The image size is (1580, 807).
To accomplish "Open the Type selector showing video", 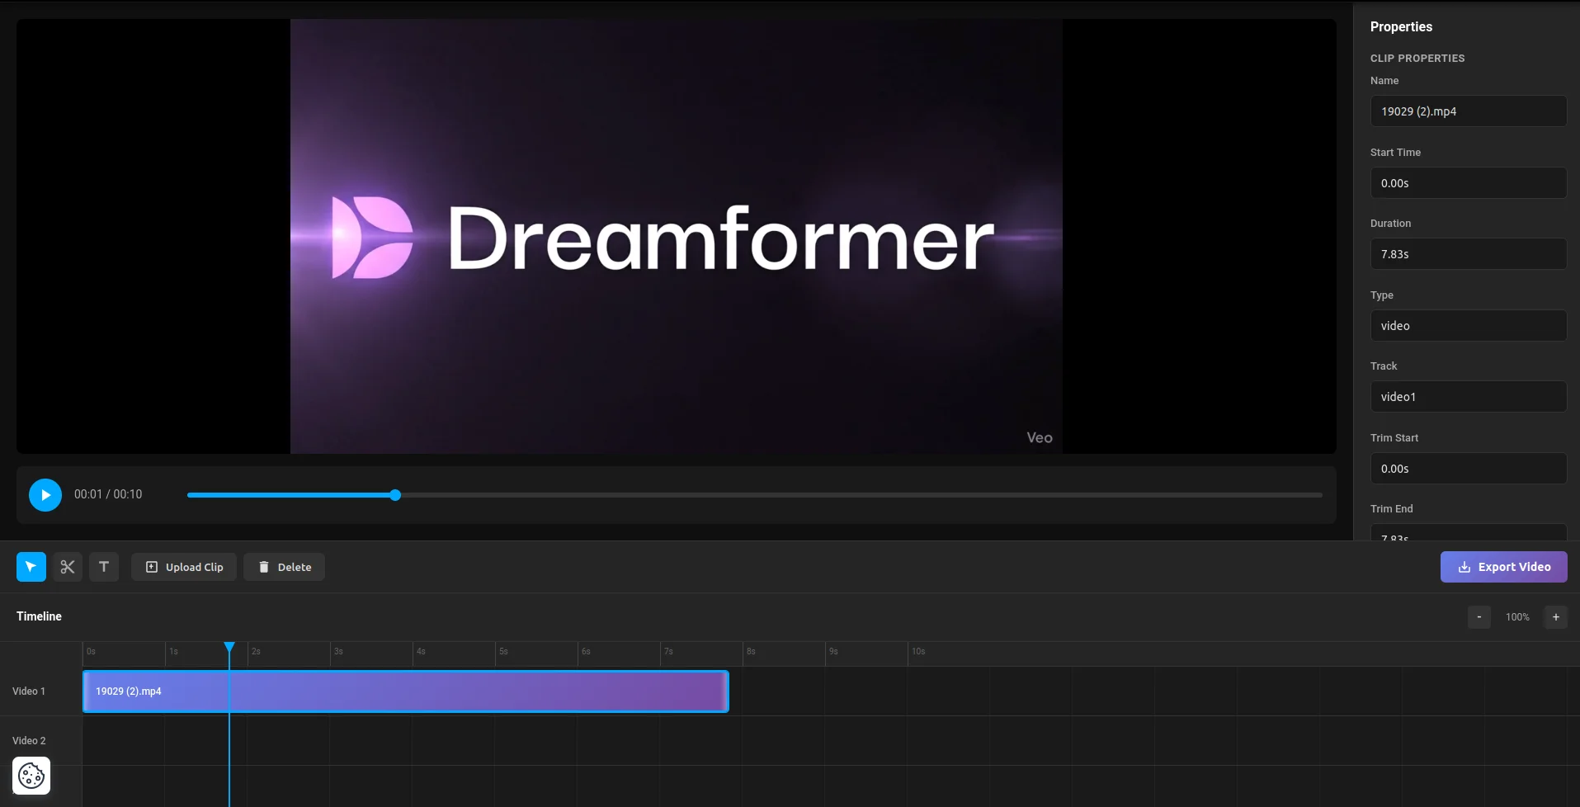I will [1468, 325].
